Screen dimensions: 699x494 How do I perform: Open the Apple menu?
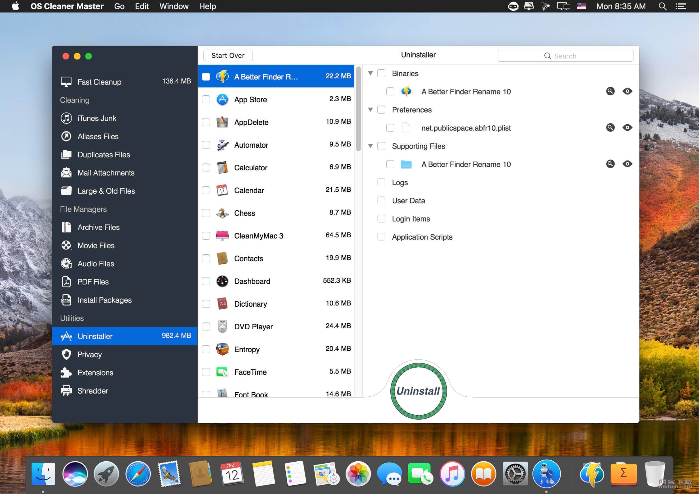tap(16, 6)
